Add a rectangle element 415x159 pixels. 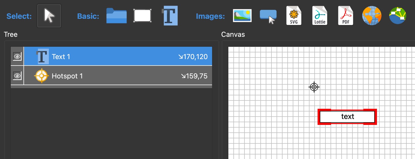[x=142, y=16]
